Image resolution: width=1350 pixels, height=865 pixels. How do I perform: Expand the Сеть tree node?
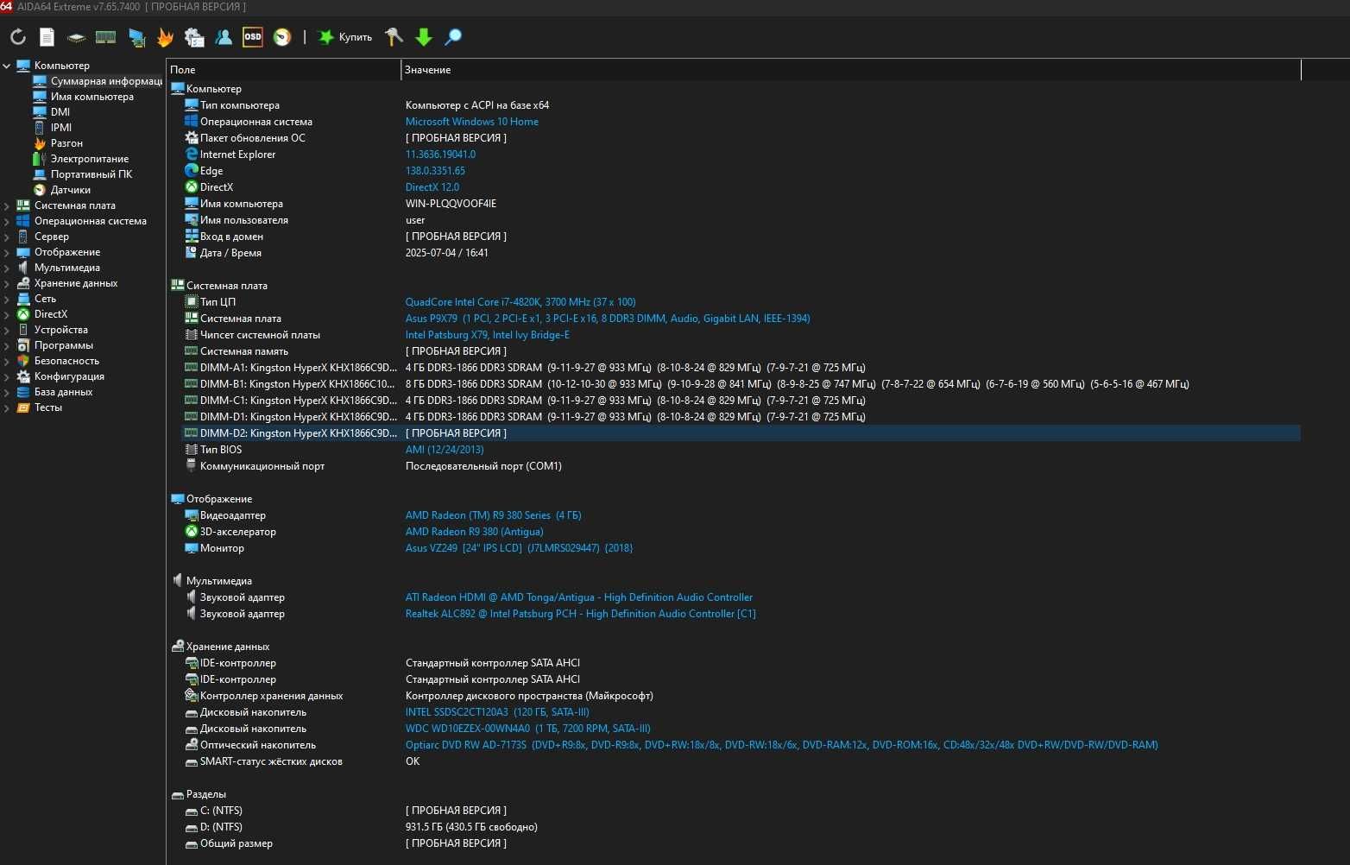7,299
